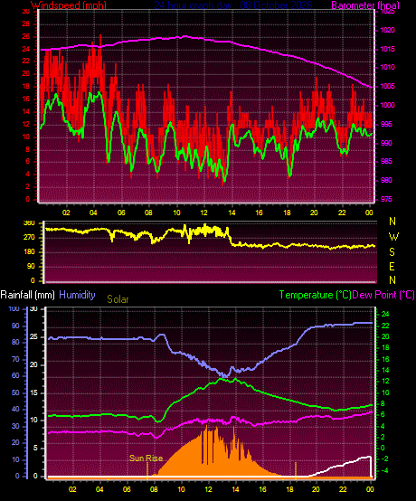Image resolution: width=416 pixels, height=501 pixels.
Task: Click the 360 wind direction axis value
Action: click(x=29, y=223)
